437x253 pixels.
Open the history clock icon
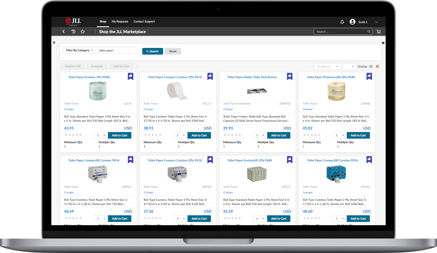pyautogui.click(x=73, y=32)
